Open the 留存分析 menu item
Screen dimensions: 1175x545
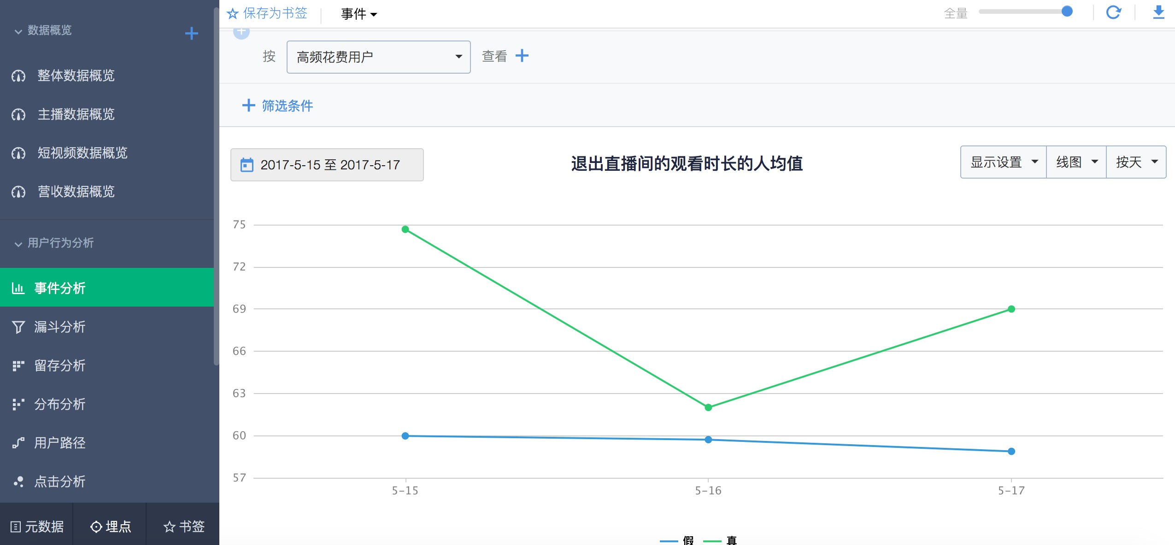[x=60, y=365]
